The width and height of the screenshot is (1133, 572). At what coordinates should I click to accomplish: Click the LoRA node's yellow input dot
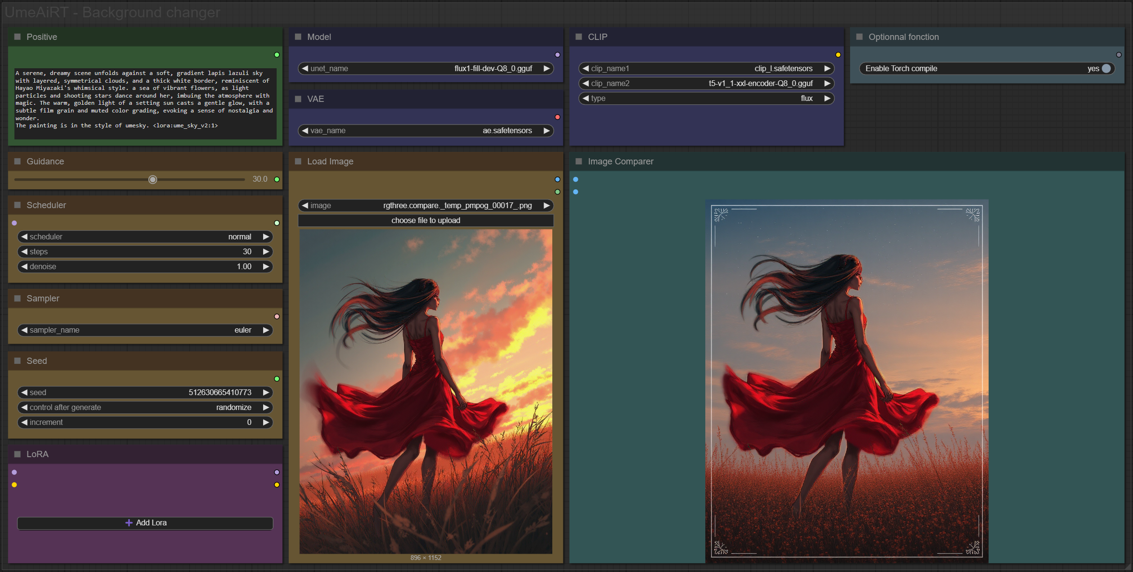tap(14, 485)
